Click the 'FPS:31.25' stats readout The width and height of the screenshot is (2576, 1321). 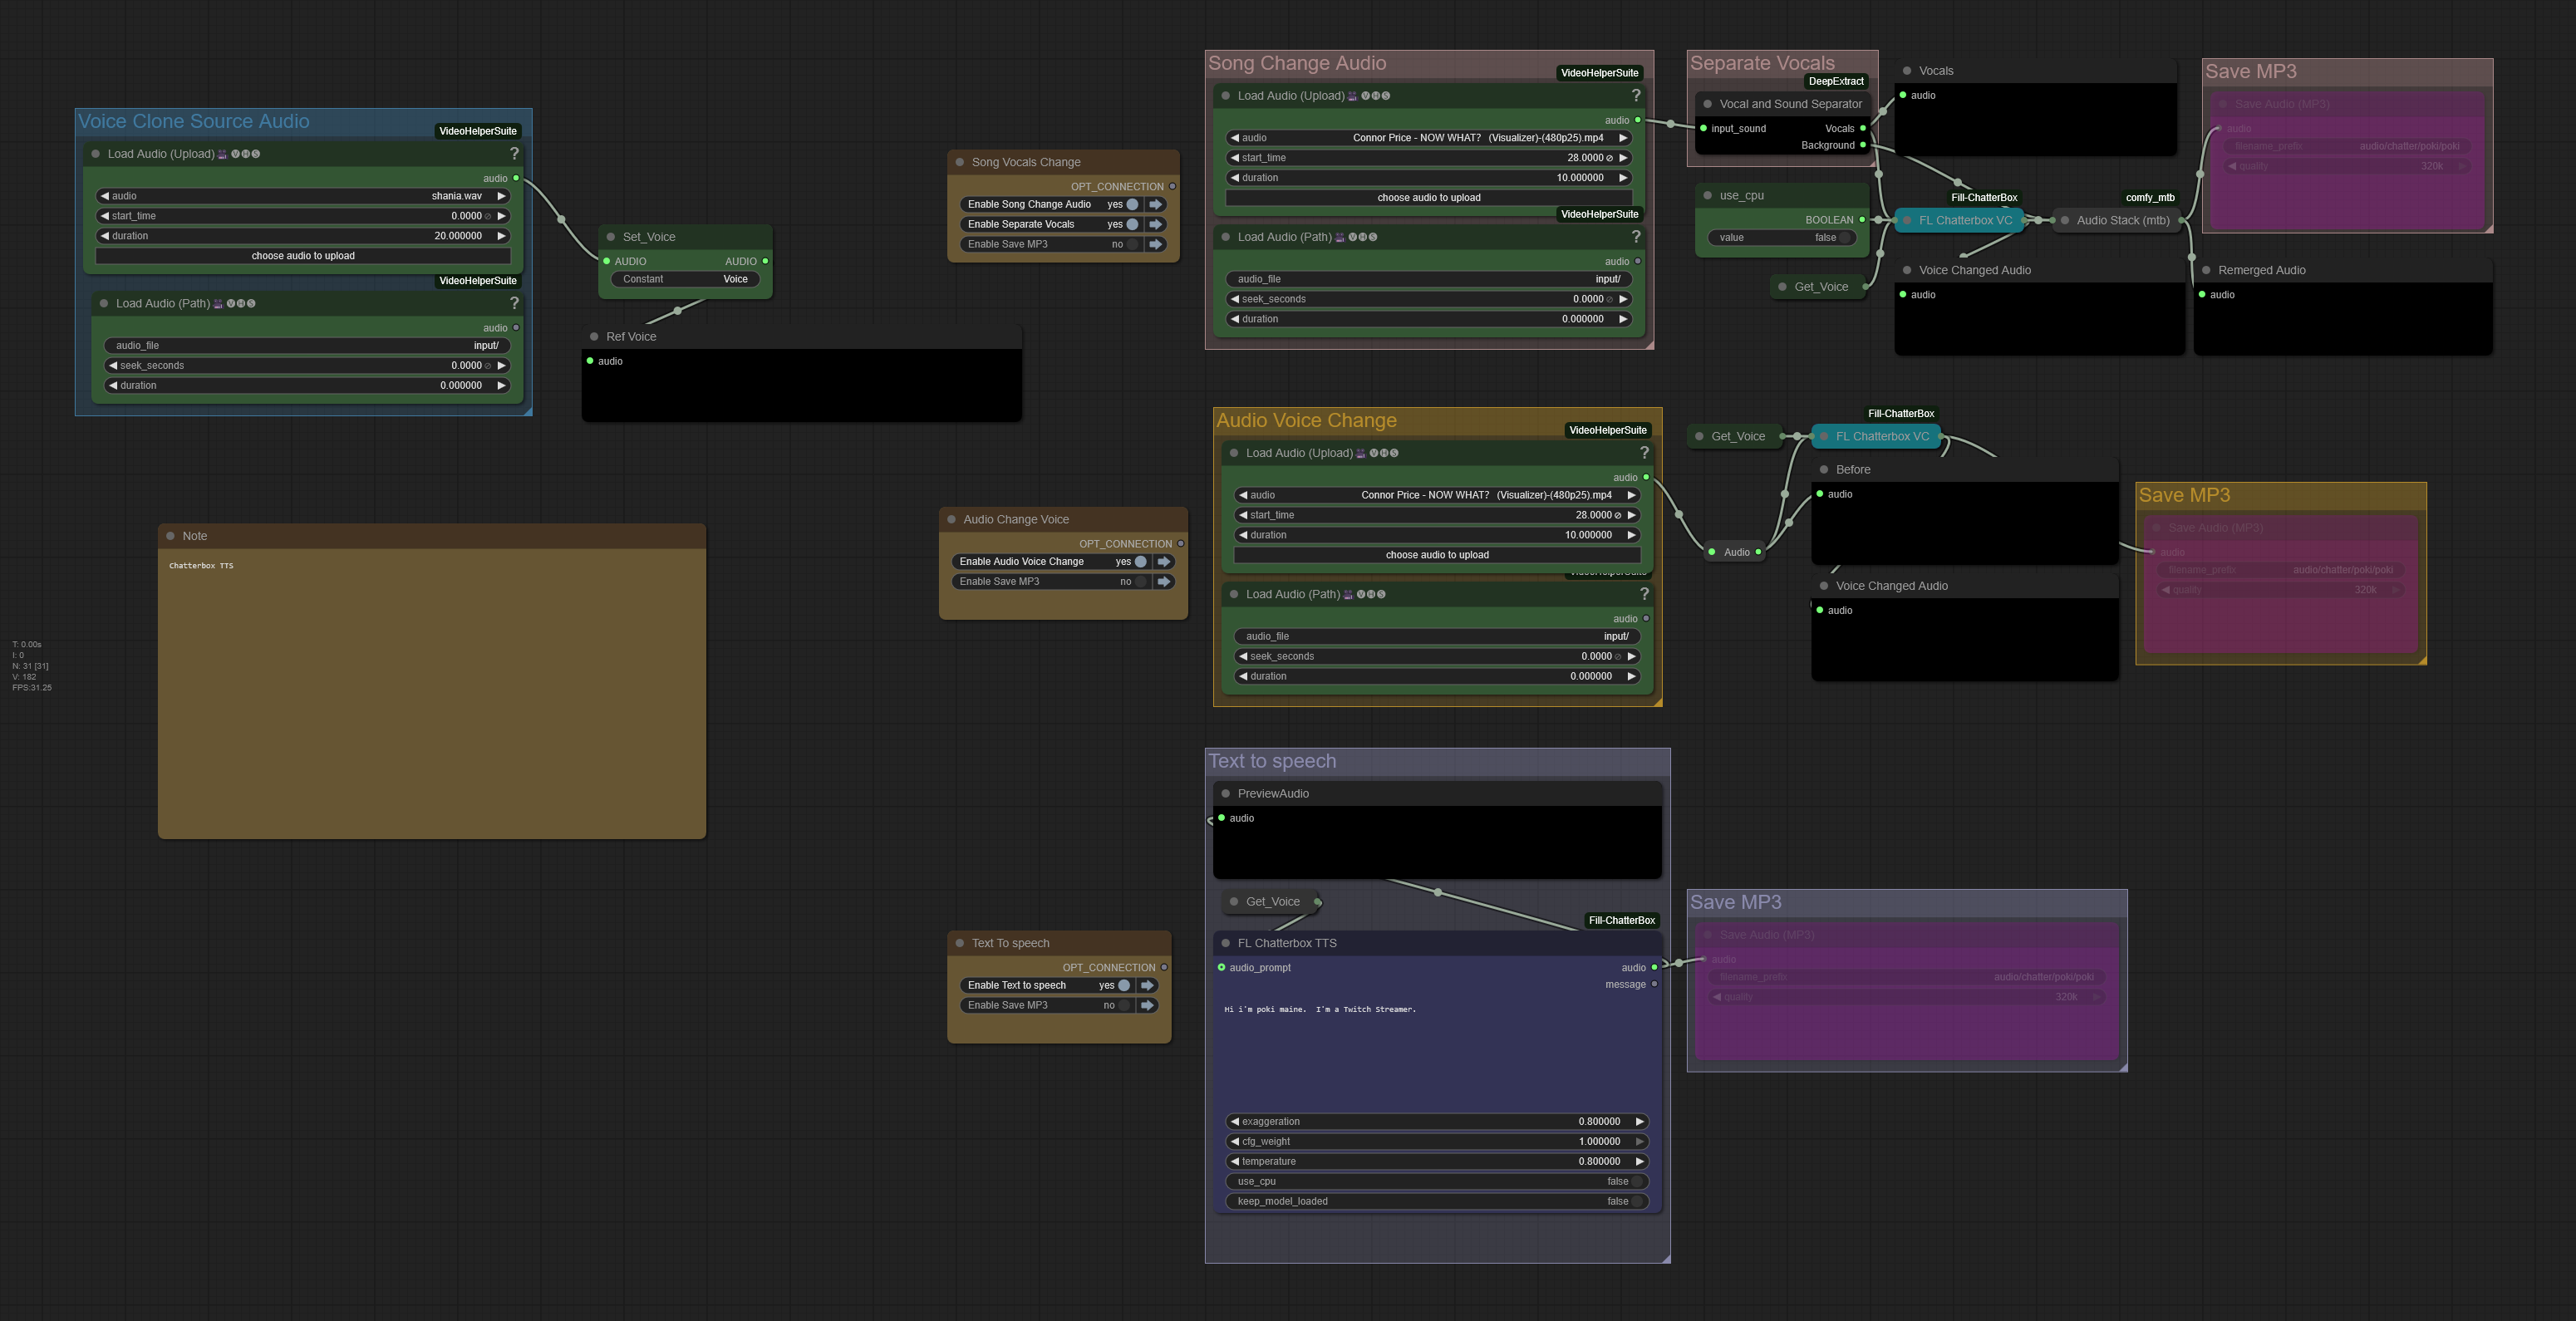[x=32, y=688]
